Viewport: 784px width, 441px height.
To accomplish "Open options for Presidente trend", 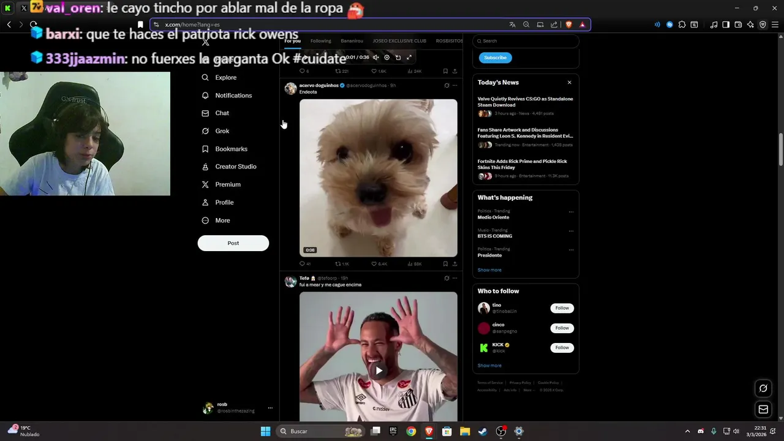I will [x=571, y=250].
